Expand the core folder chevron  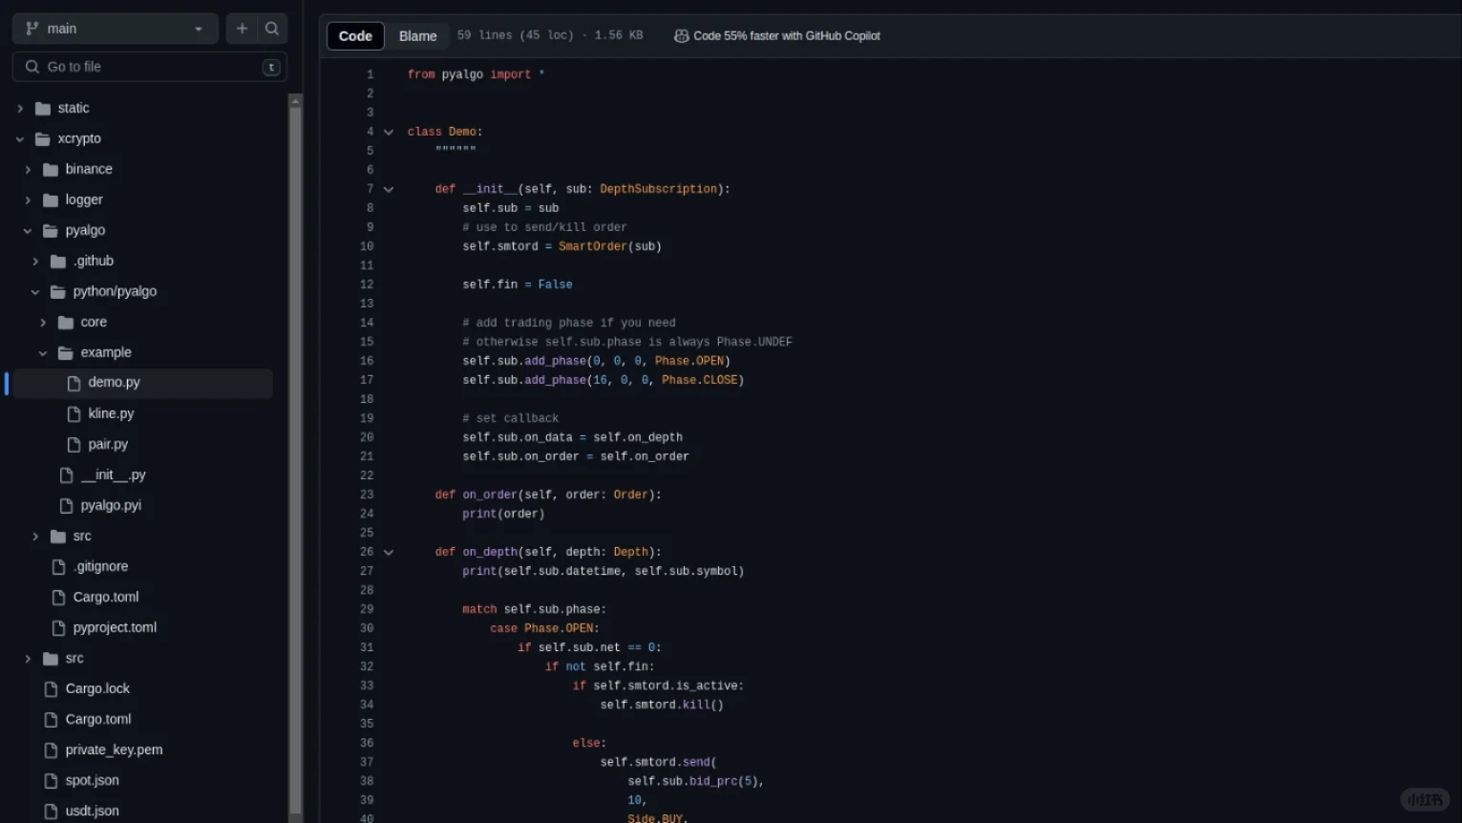point(43,322)
